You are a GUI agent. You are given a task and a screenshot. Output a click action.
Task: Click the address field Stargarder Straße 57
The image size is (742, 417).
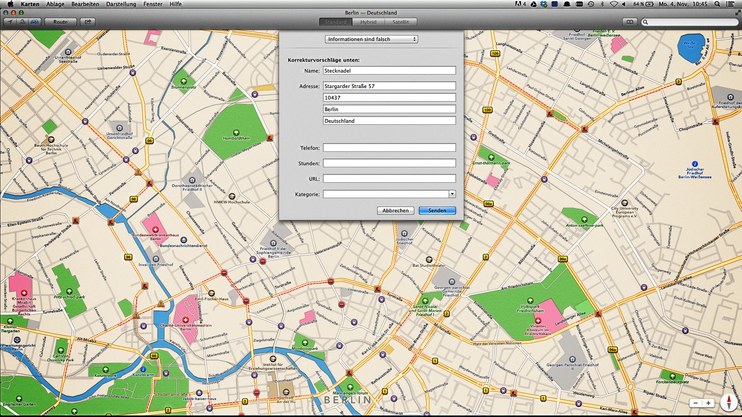389,86
